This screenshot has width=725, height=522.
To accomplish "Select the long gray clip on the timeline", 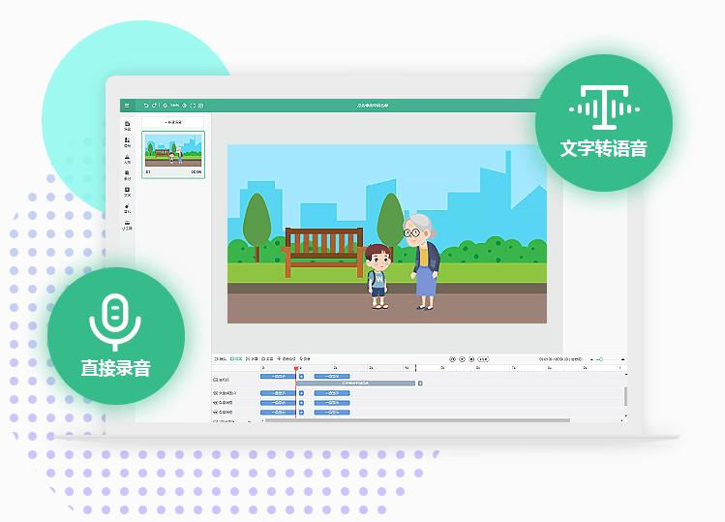I will click(x=355, y=384).
